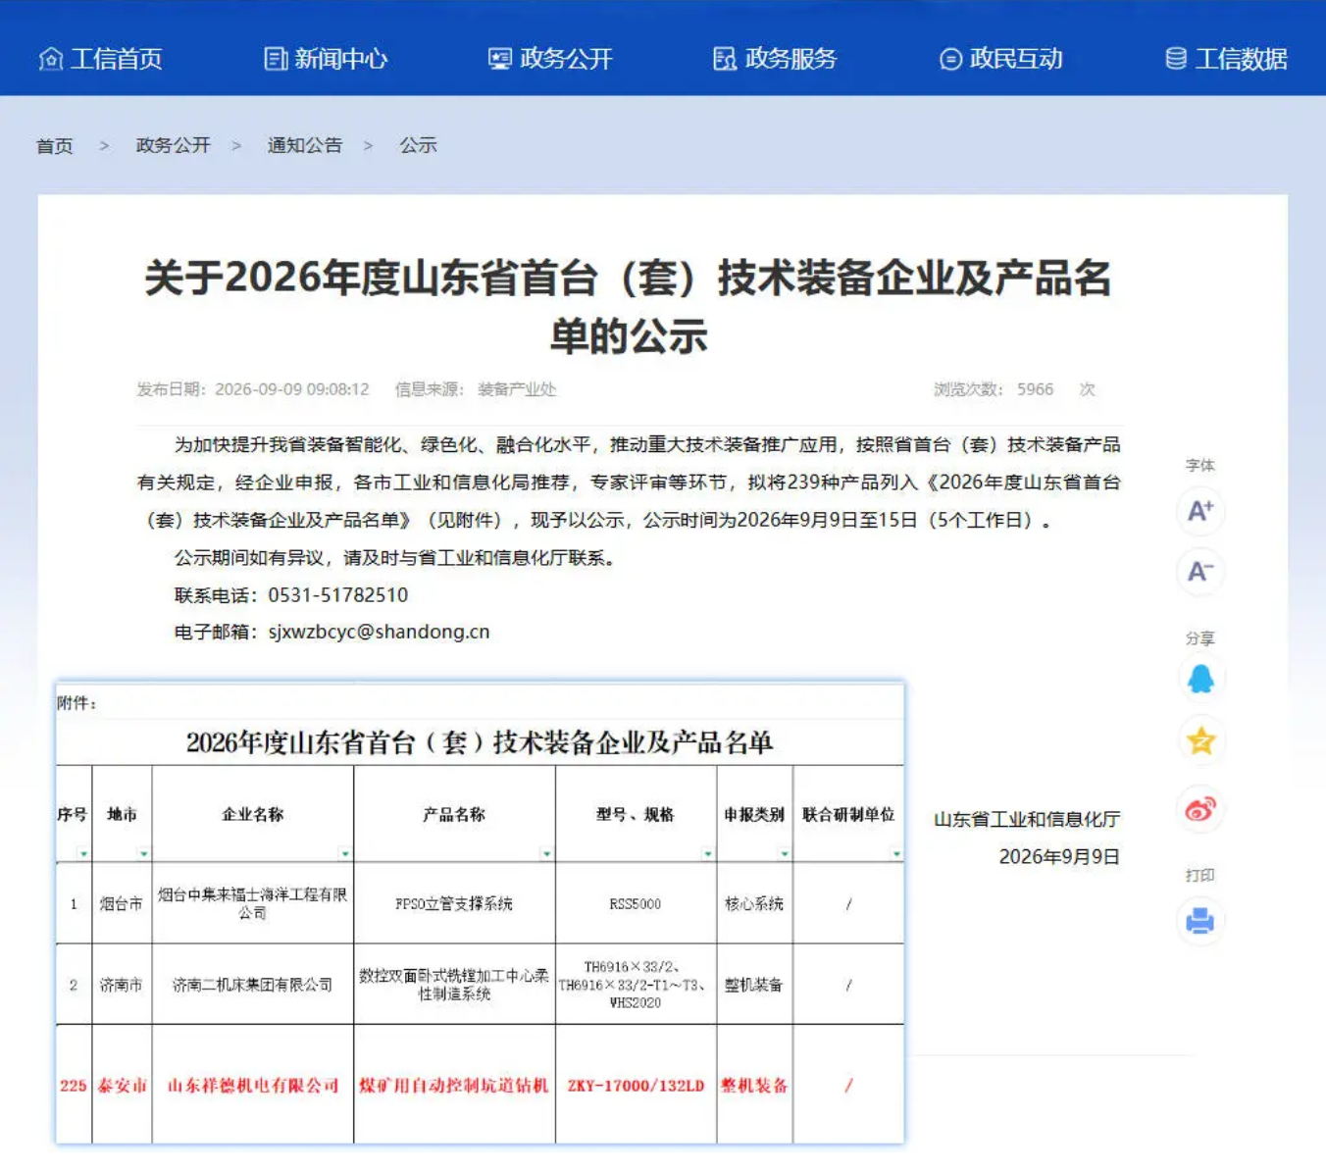Click the TH6916×33/2 model specification cell

coord(636,985)
